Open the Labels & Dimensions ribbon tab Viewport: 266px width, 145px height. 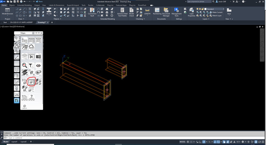(x=56, y=5)
